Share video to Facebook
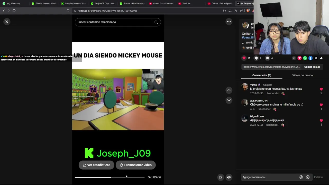The width and height of the screenshot is (329, 185). 310,58
